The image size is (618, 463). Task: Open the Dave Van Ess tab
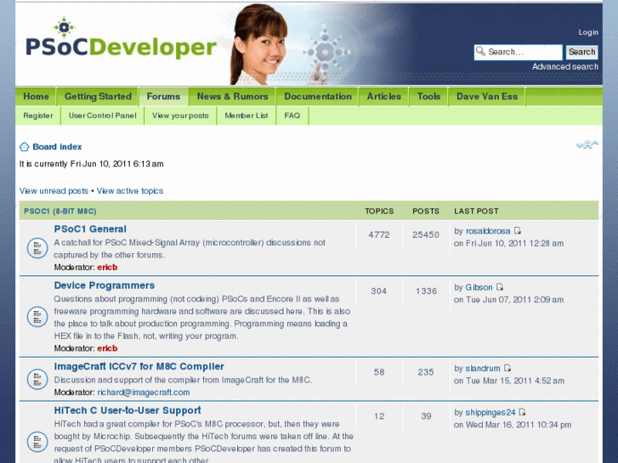click(486, 97)
